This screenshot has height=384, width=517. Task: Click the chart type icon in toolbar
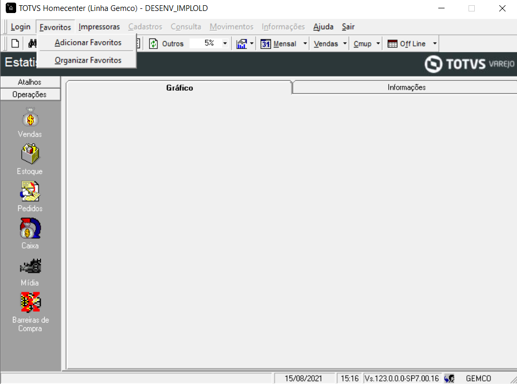coord(241,44)
